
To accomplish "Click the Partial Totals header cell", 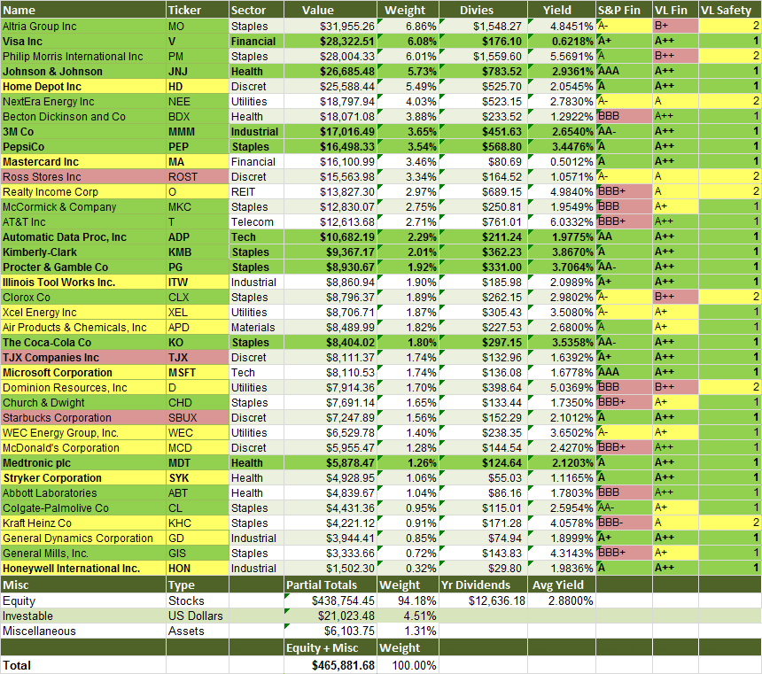I will [330, 585].
